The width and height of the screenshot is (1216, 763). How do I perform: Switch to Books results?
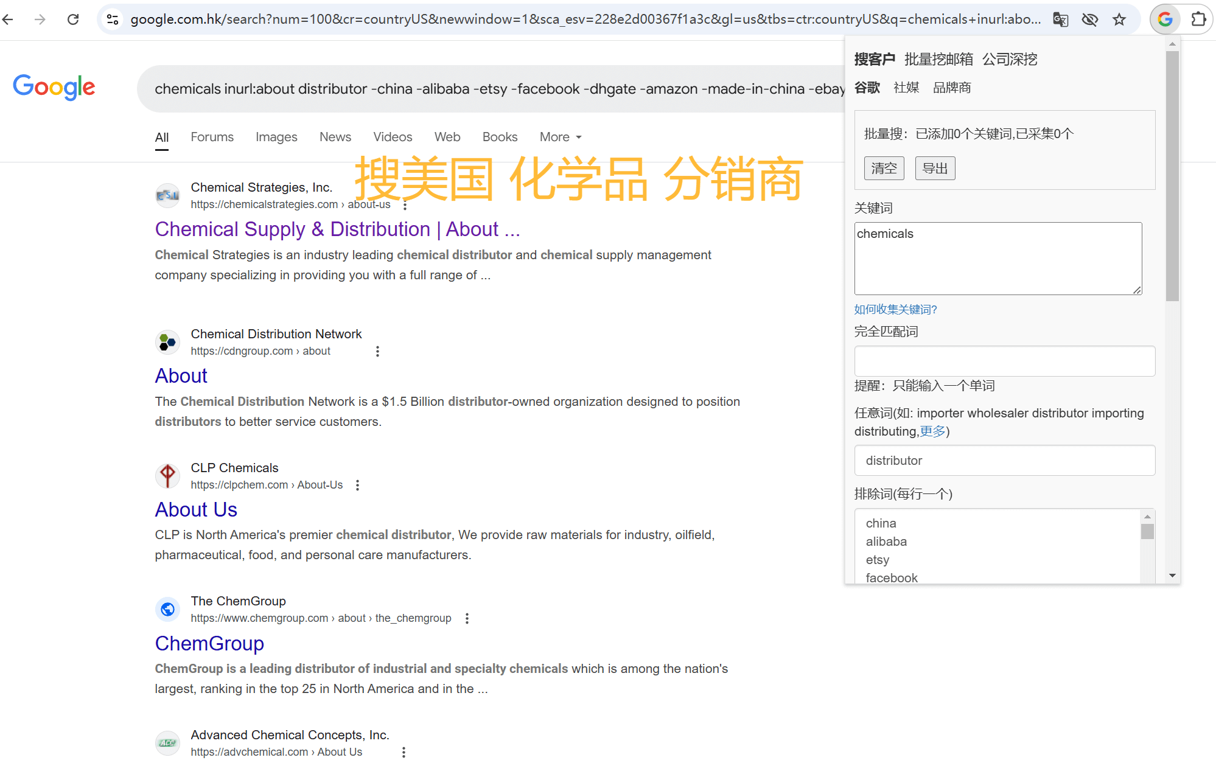point(500,137)
